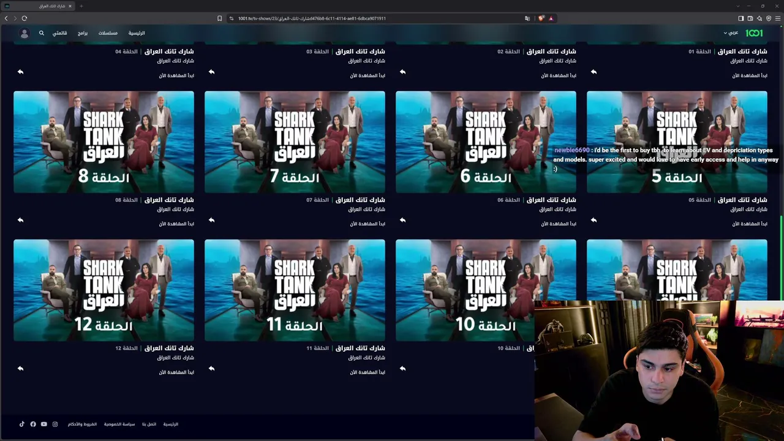This screenshot has height=441, width=784.
Task: Open the browser hamburger menu
Action: (778, 18)
